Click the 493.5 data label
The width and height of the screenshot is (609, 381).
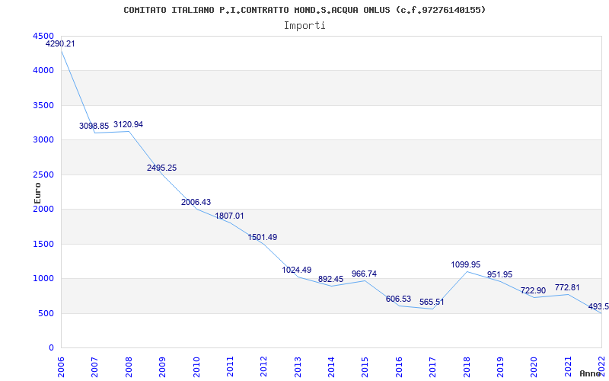tap(598, 307)
